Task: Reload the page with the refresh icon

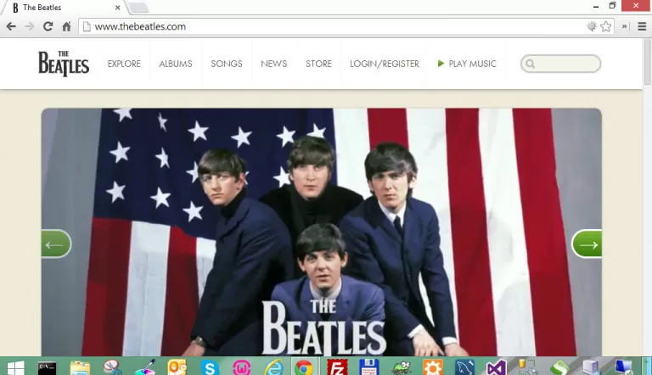Action: tap(48, 26)
